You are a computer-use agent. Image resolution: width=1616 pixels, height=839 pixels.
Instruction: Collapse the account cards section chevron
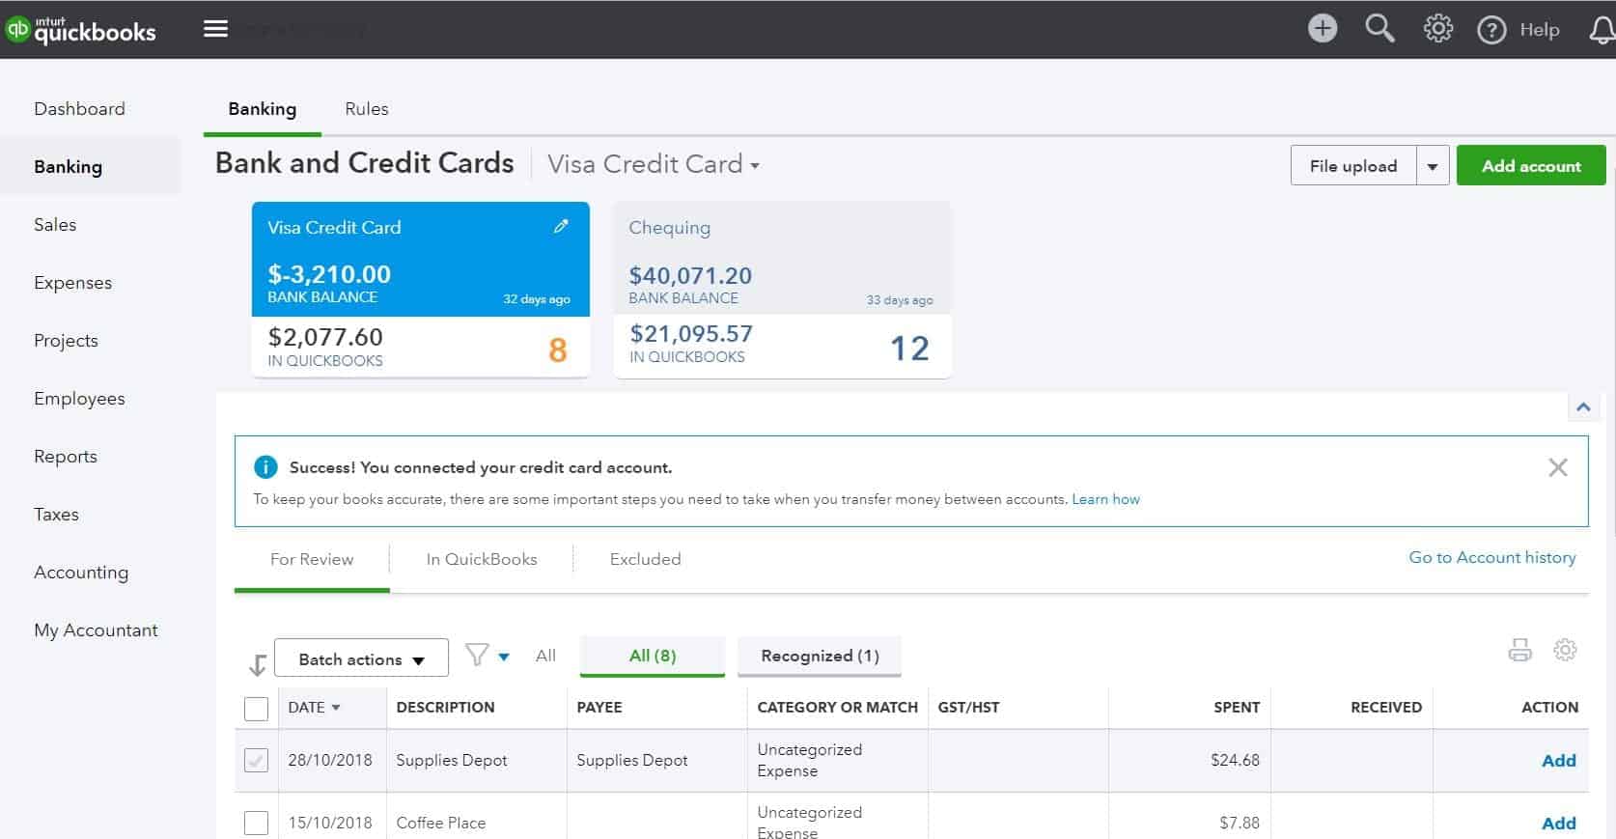(x=1583, y=406)
